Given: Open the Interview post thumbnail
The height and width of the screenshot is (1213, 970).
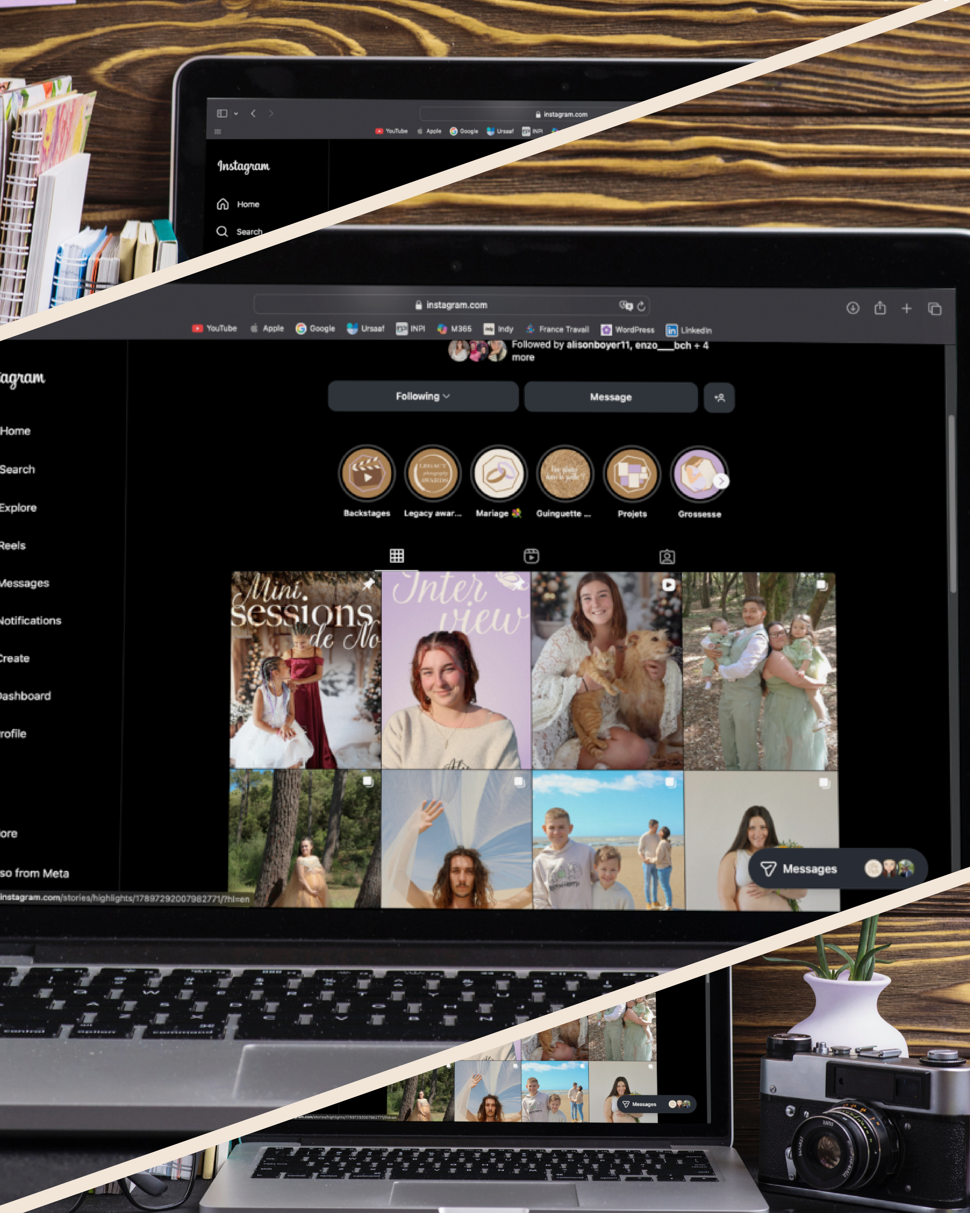Looking at the screenshot, I should [x=456, y=670].
